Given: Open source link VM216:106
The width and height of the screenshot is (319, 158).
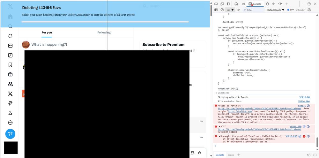Looking at the screenshot, I should click(x=304, y=101).
